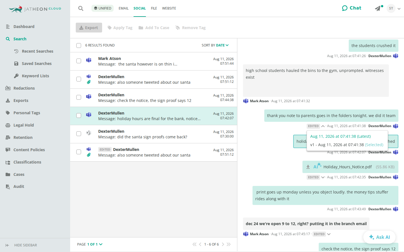Viewport: 404px width, 252px height.
Task: Select the File tab
Action: pyautogui.click(x=154, y=8)
